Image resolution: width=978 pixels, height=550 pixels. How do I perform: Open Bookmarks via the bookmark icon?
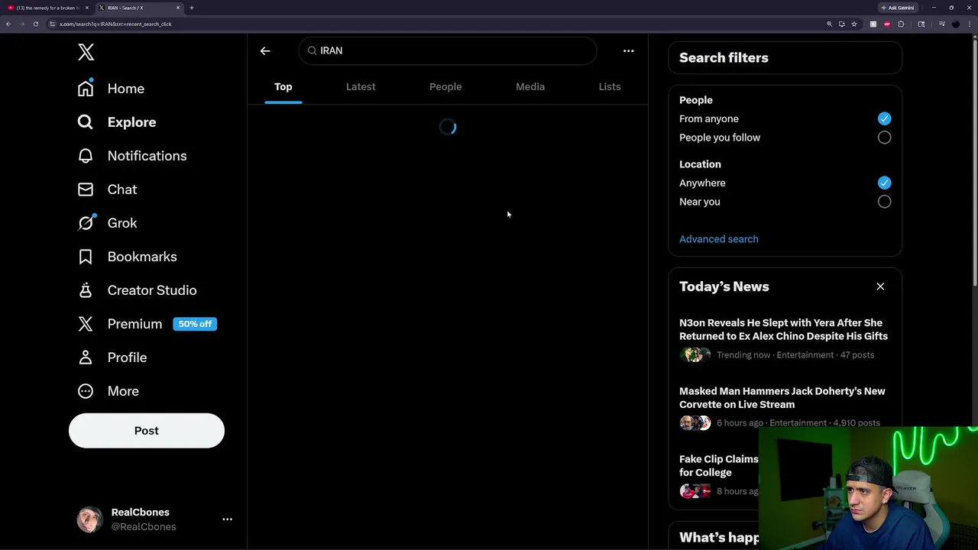point(86,257)
